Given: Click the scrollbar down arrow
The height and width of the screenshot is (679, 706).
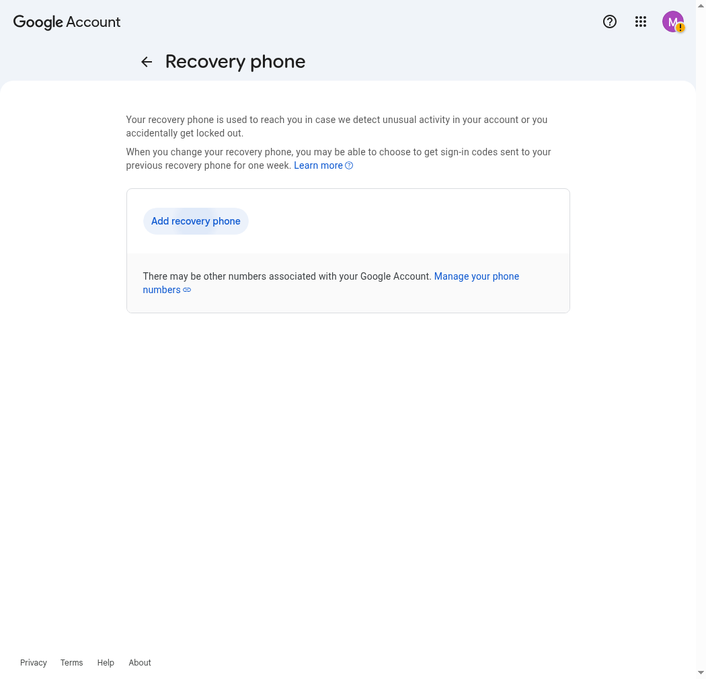Looking at the screenshot, I should click(x=701, y=673).
